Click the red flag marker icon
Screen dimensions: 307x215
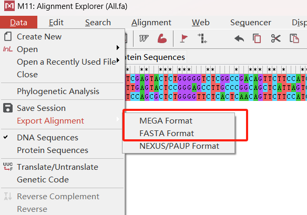pos(183,38)
